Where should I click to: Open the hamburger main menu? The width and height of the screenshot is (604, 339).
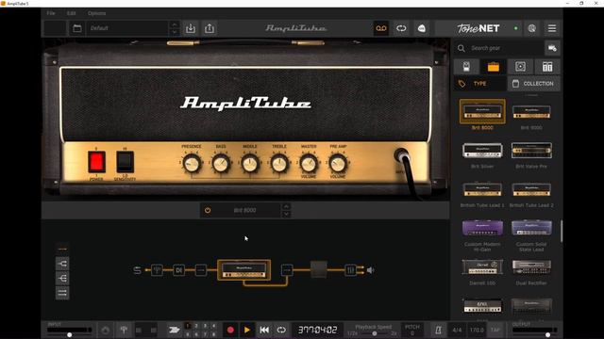point(552,28)
